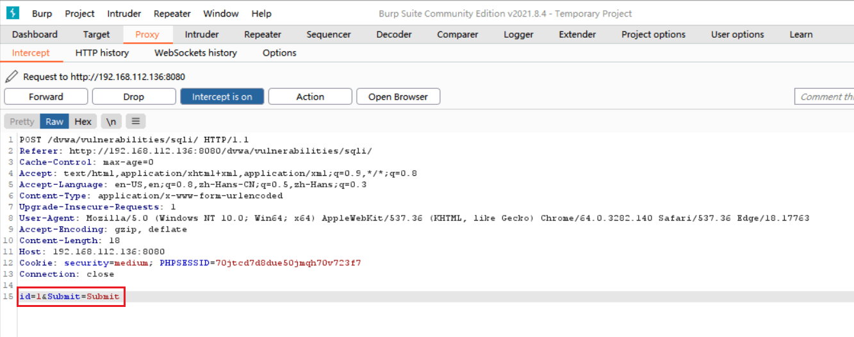Click in the Comment this item field
The width and height of the screenshot is (854, 337).
point(824,97)
